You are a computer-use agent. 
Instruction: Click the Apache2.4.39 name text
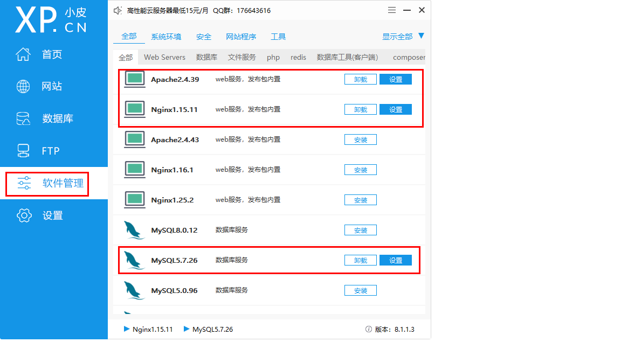tap(175, 80)
